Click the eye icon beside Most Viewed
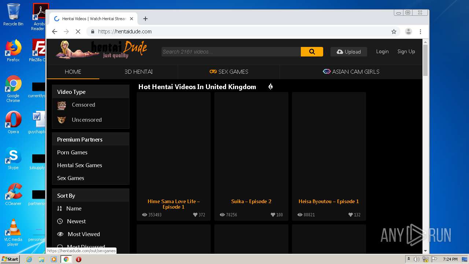Screen dimensions: 469x264 click(x=60, y=234)
